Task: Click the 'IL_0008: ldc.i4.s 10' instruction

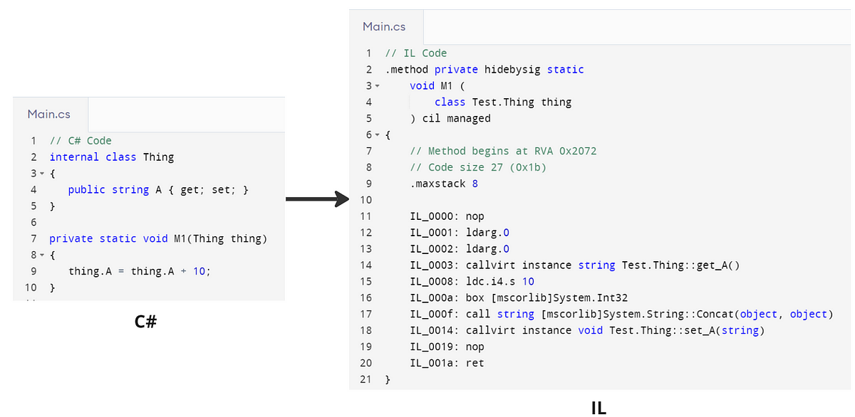Action: click(472, 282)
